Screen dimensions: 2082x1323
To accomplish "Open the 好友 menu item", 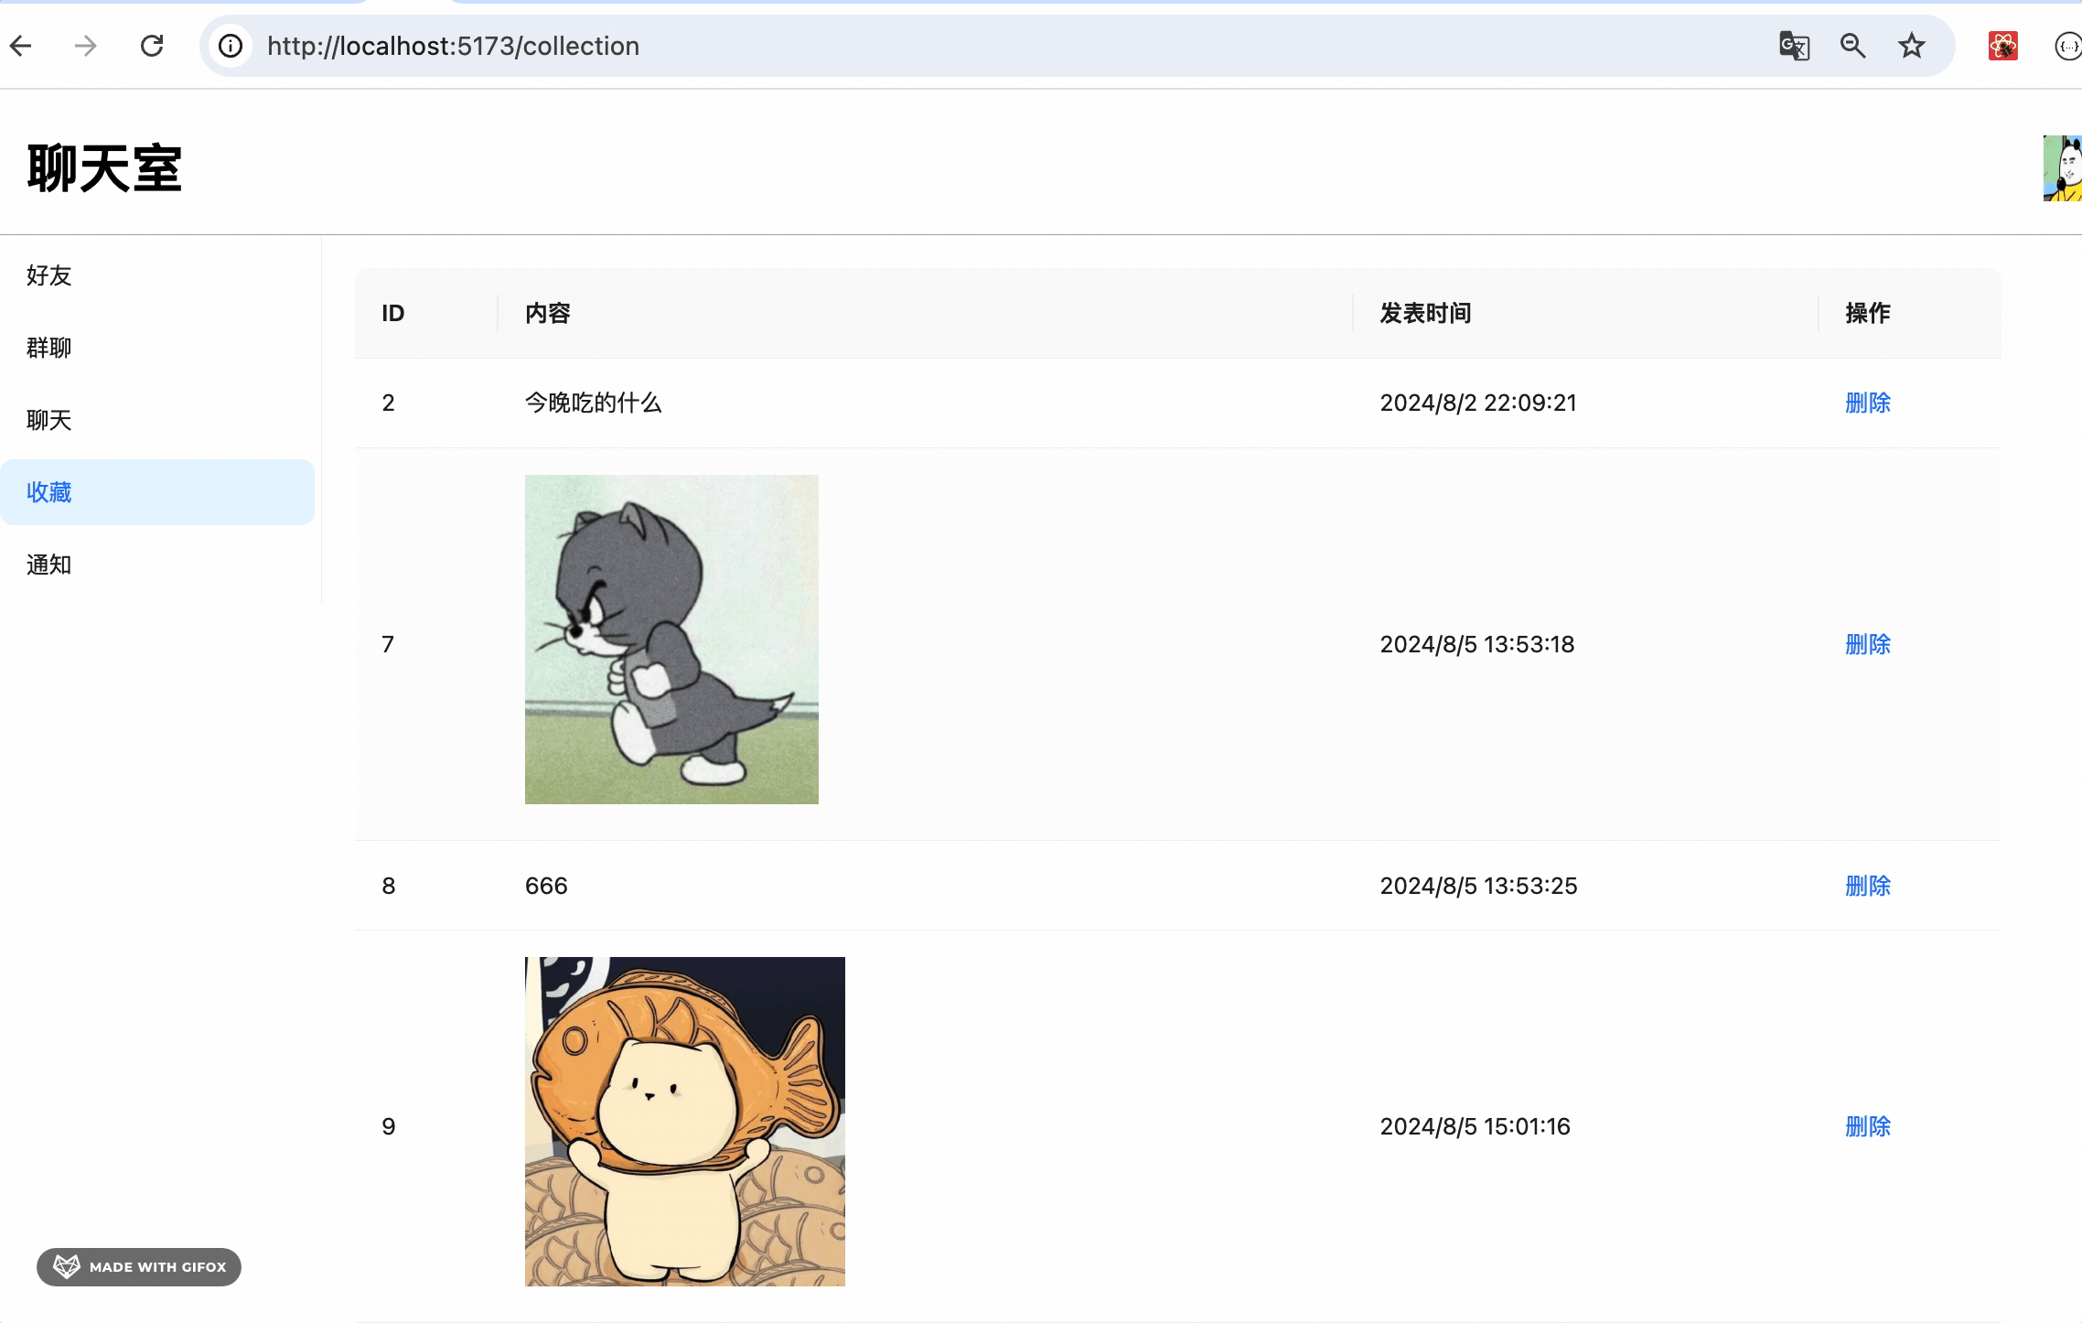I will click(x=49, y=275).
